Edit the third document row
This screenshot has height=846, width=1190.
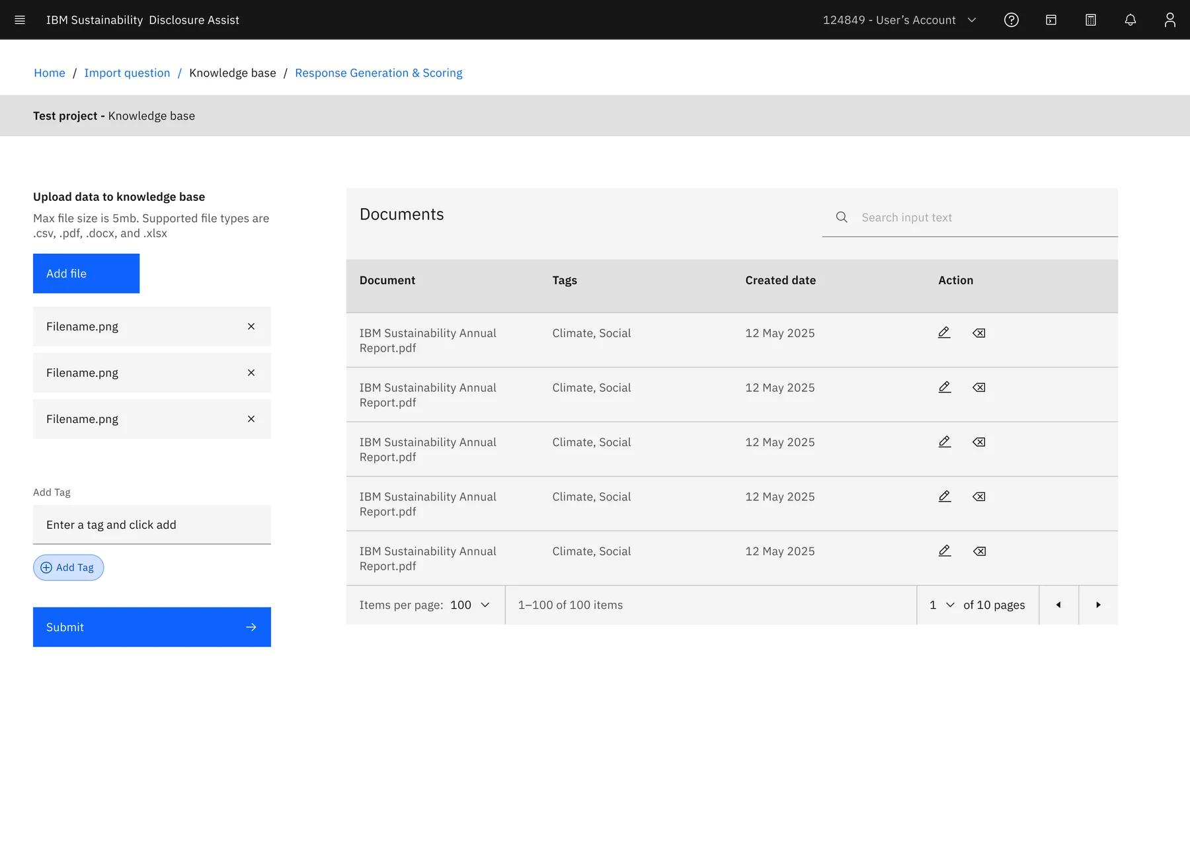point(945,442)
